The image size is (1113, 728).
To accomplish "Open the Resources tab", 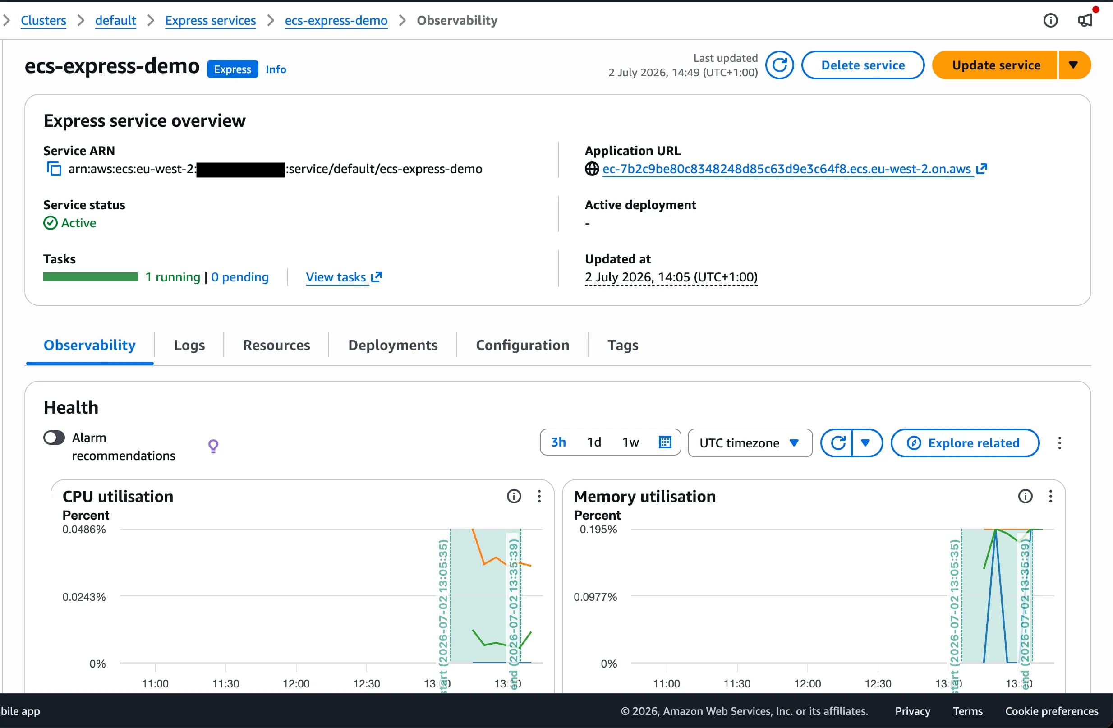I will click(x=276, y=345).
